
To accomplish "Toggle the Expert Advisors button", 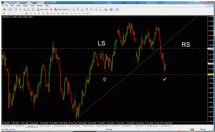I will 62,9.
